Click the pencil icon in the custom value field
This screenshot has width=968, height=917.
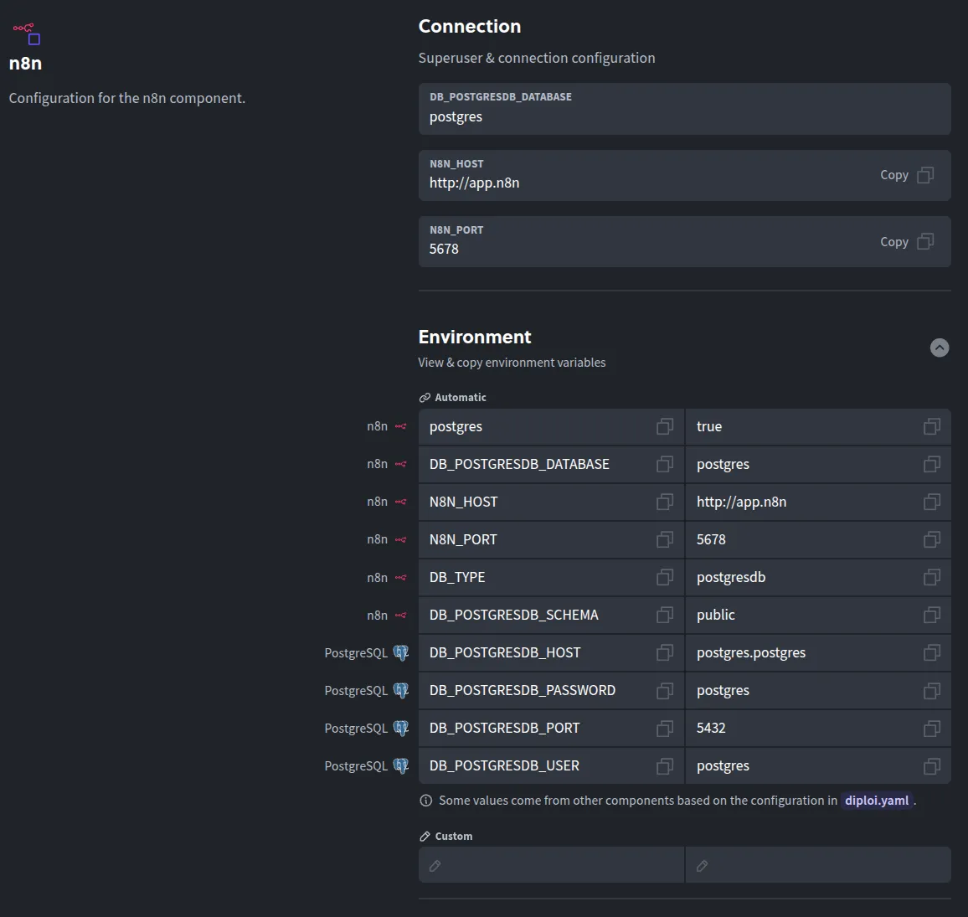702,865
